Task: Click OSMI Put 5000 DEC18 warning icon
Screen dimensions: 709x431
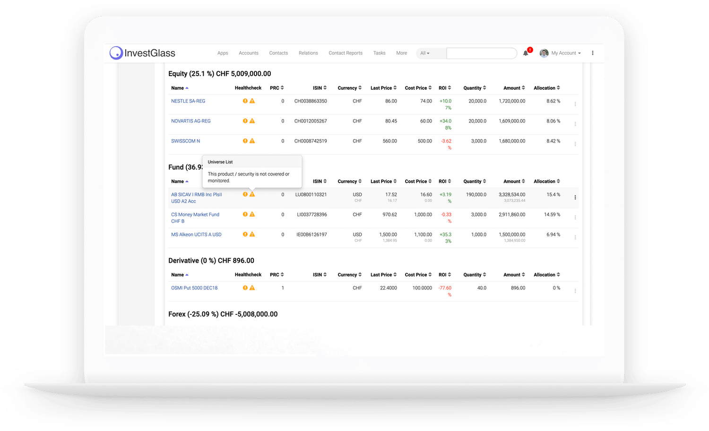Action: (252, 287)
